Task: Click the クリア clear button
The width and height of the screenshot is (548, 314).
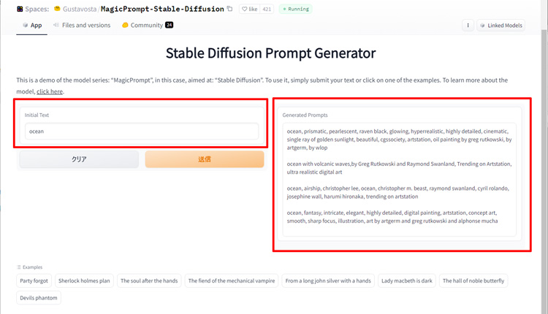Action: (x=79, y=159)
